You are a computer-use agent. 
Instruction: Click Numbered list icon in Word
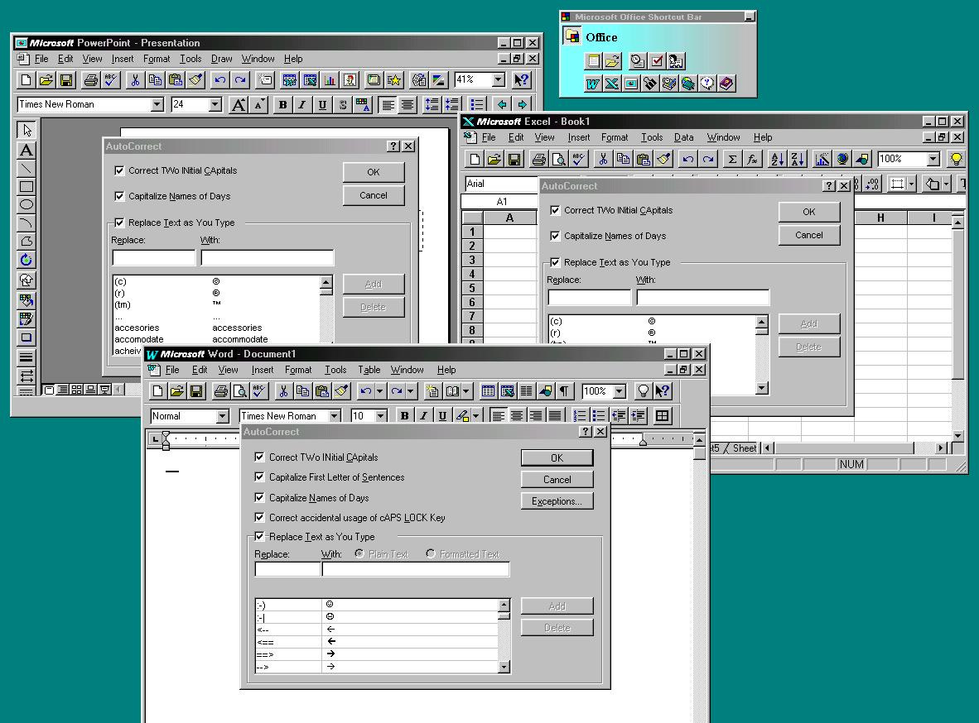(580, 415)
